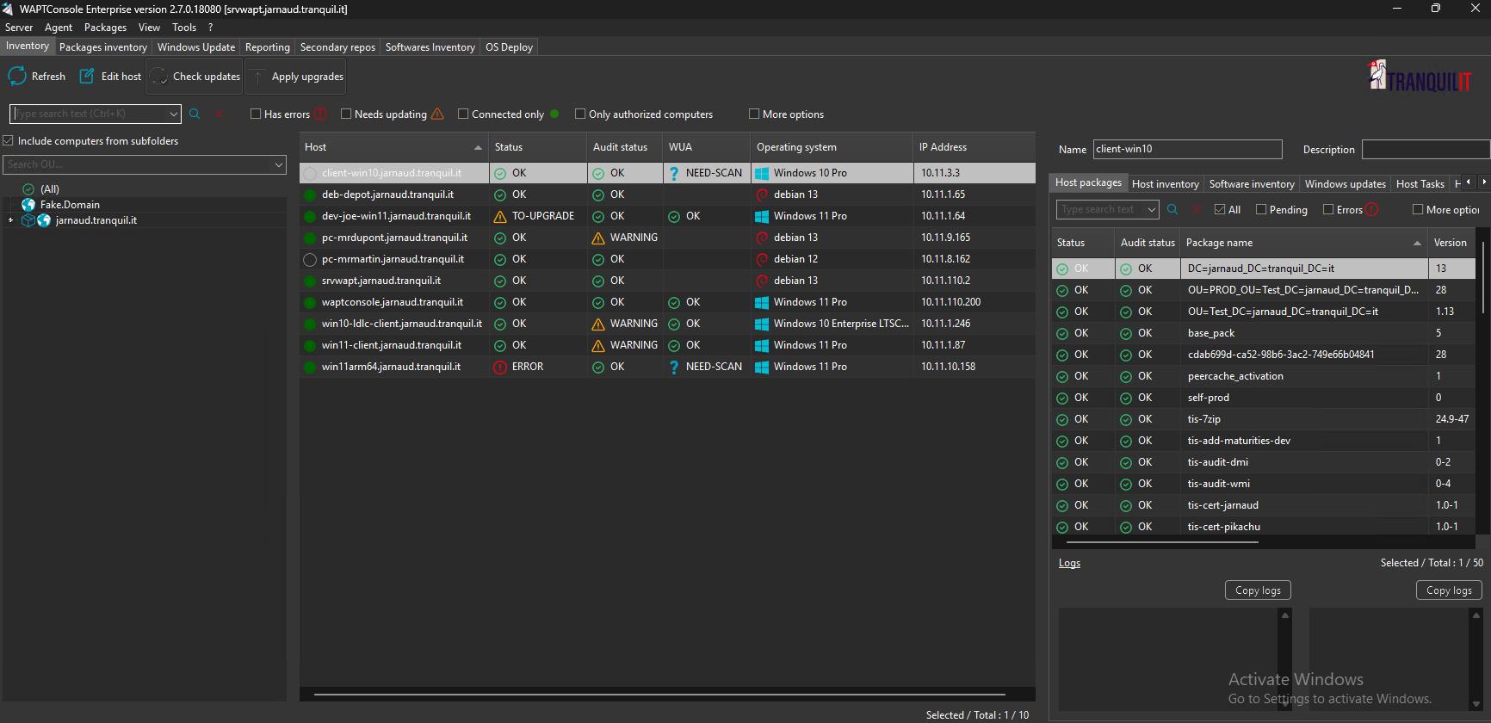Click the host list horizontal scrollbar

(x=659, y=694)
